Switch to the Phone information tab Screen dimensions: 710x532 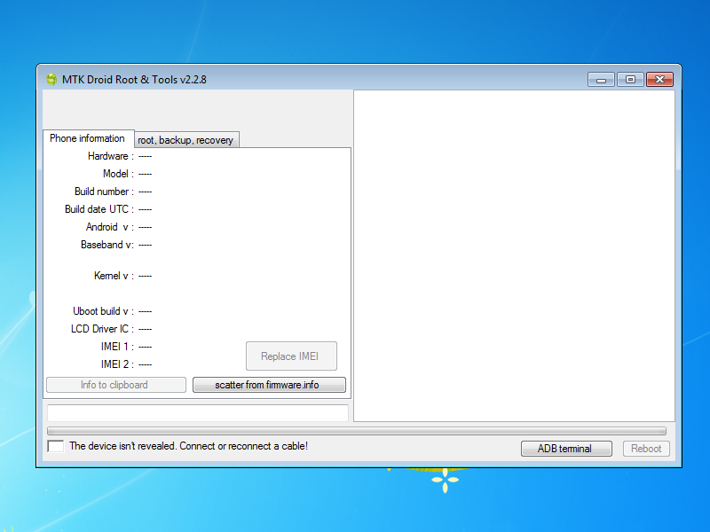click(x=88, y=138)
